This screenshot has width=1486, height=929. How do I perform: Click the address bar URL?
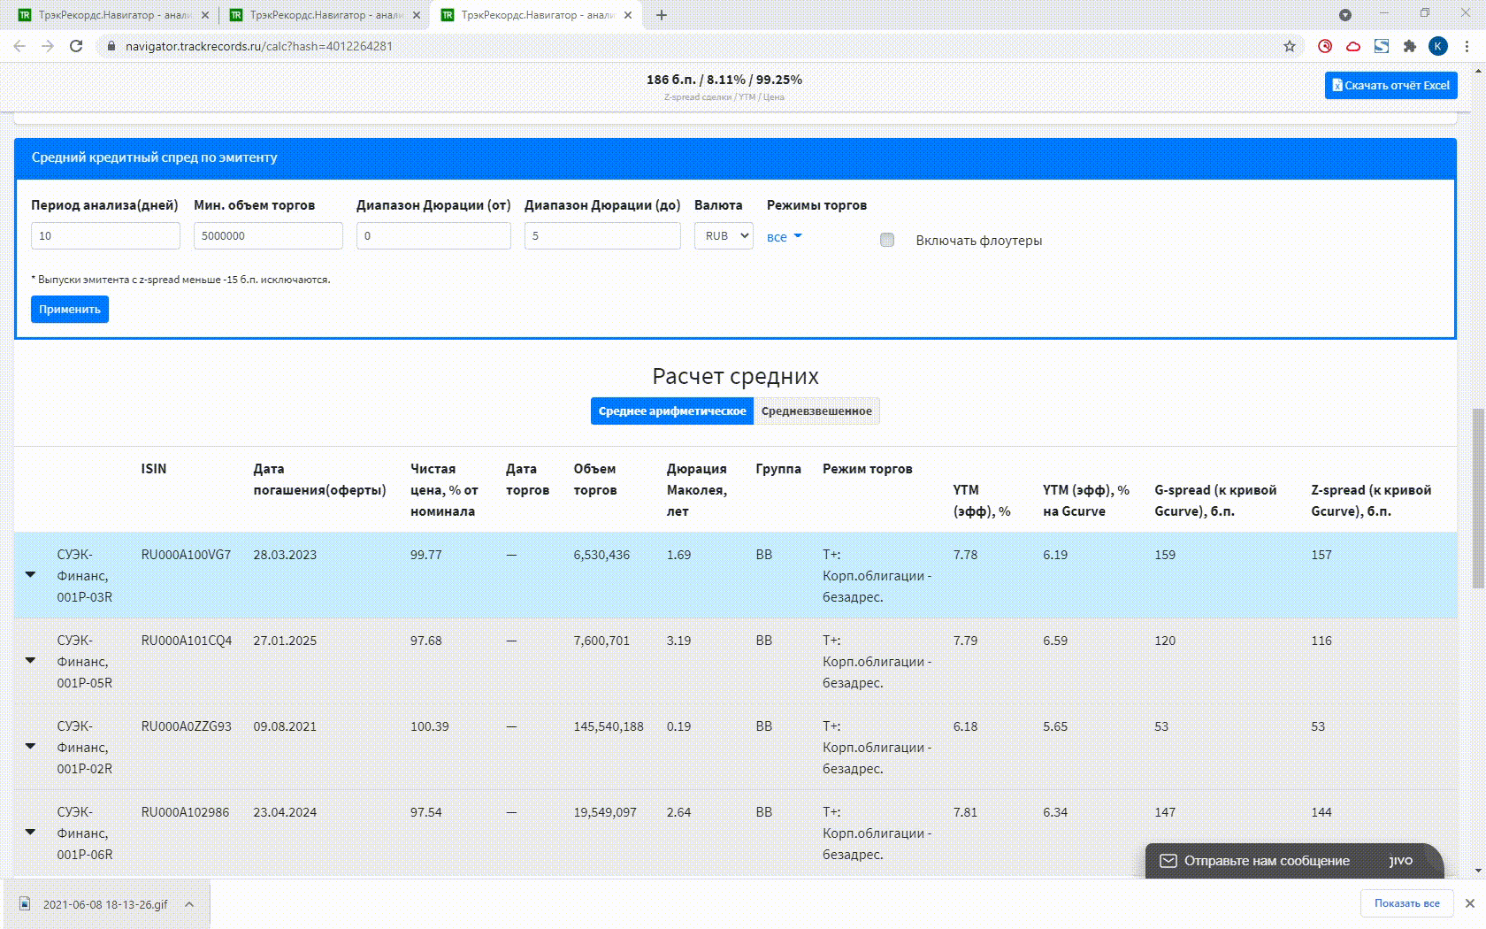tap(258, 46)
